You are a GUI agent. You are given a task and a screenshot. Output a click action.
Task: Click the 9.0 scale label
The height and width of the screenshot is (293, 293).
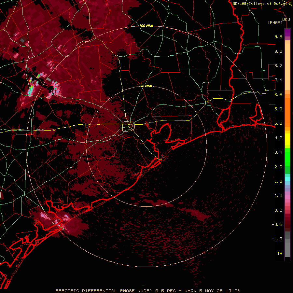pos(278,51)
